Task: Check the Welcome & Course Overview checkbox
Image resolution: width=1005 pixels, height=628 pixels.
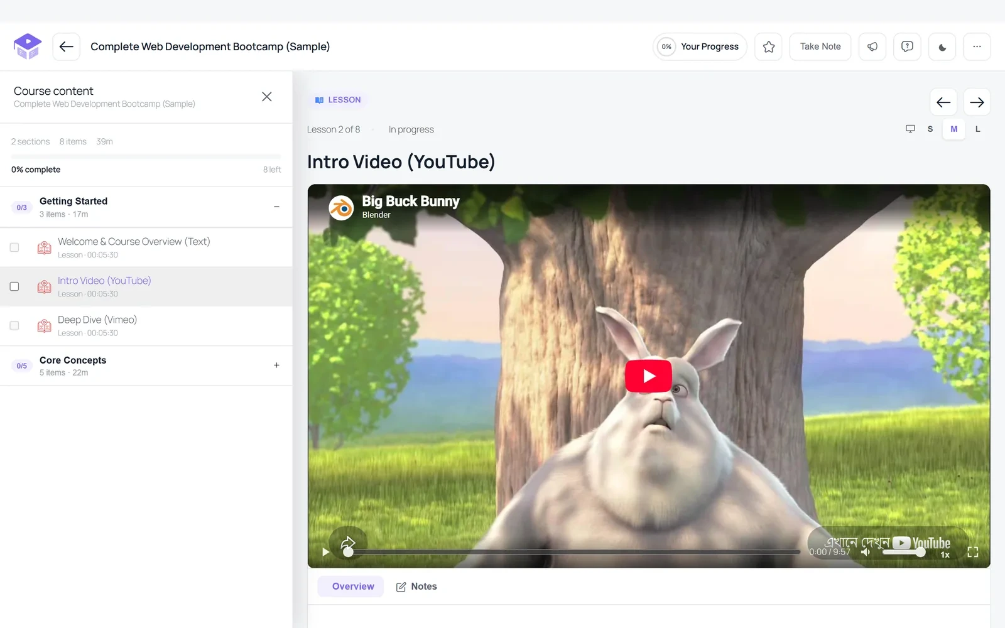Action: tap(14, 247)
